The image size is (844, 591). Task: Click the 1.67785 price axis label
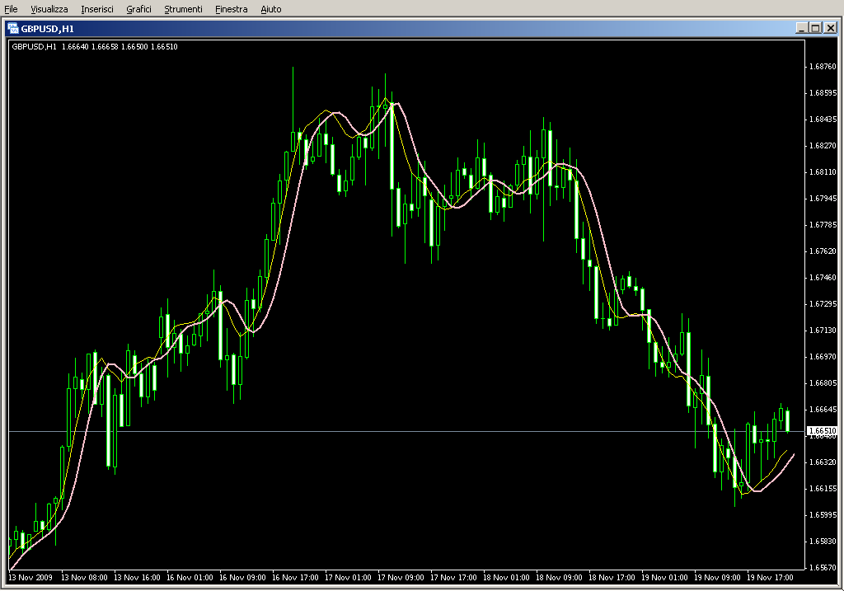[823, 225]
